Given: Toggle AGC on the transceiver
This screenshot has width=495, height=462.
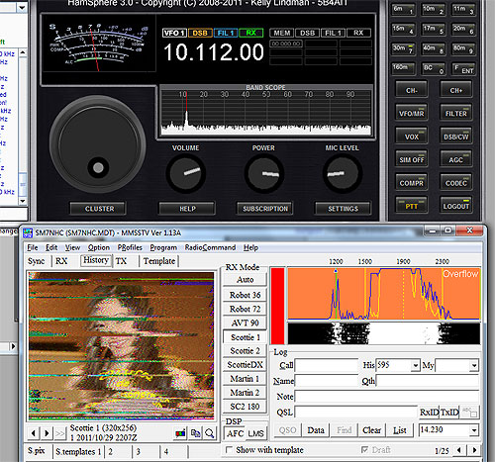Looking at the screenshot, I should 456,159.
